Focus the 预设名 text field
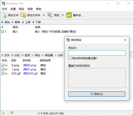Viewport: 134px width, 116px height. (x=97, y=53)
